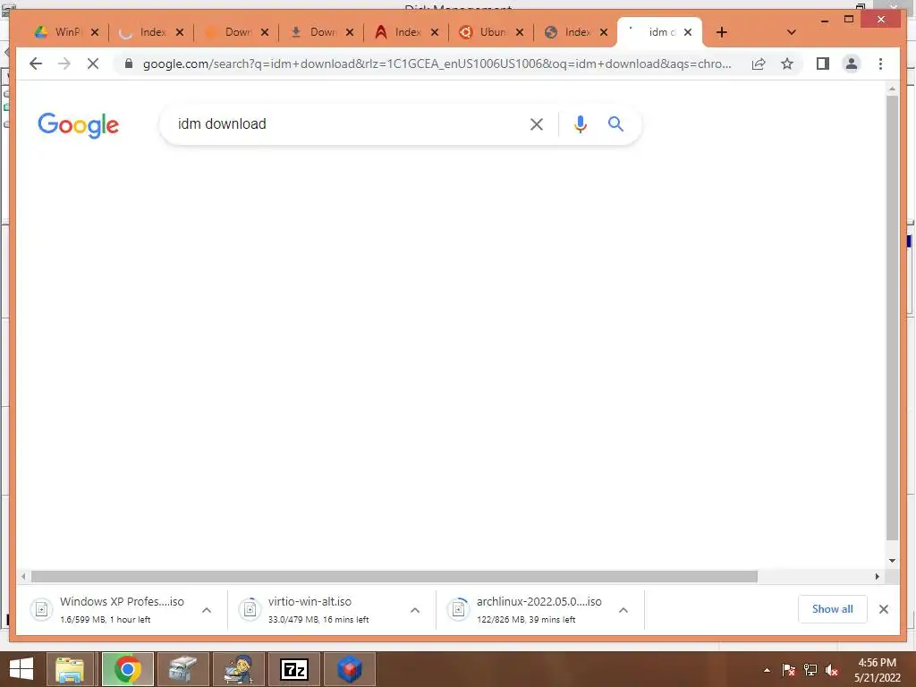The width and height of the screenshot is (916, 687).
Task: View site information lock icon
Action: coord(129,64)
